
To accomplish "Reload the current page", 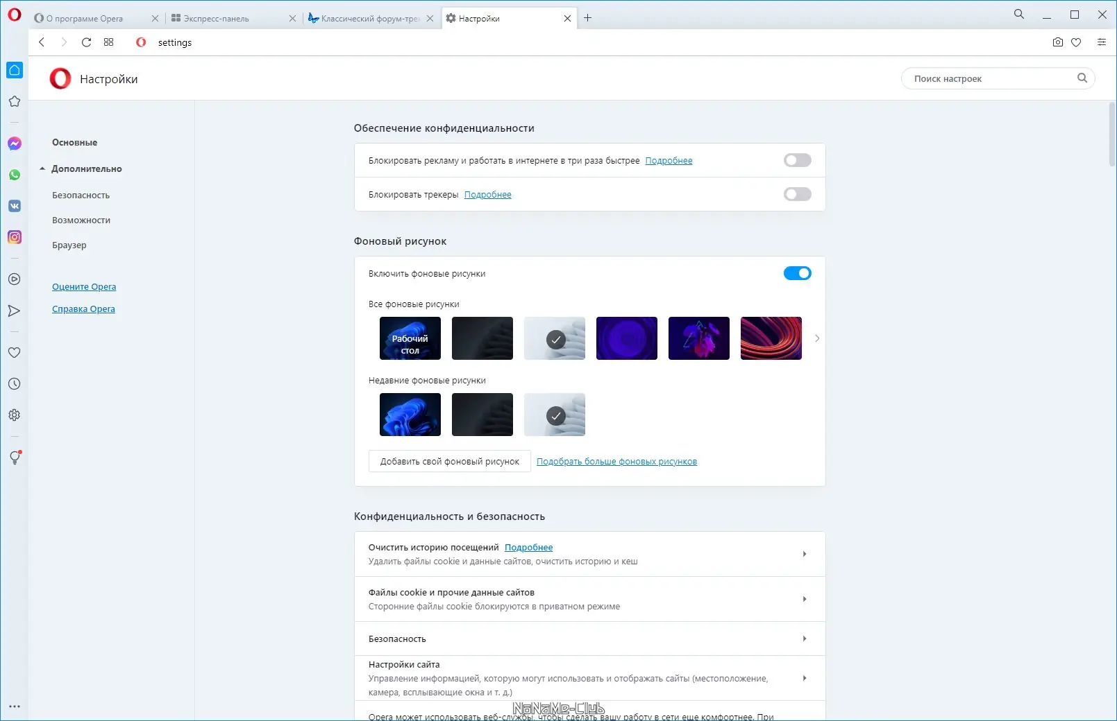I will coord(86,42).
